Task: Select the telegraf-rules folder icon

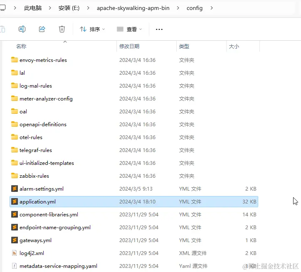Action: tap(15, 150)
